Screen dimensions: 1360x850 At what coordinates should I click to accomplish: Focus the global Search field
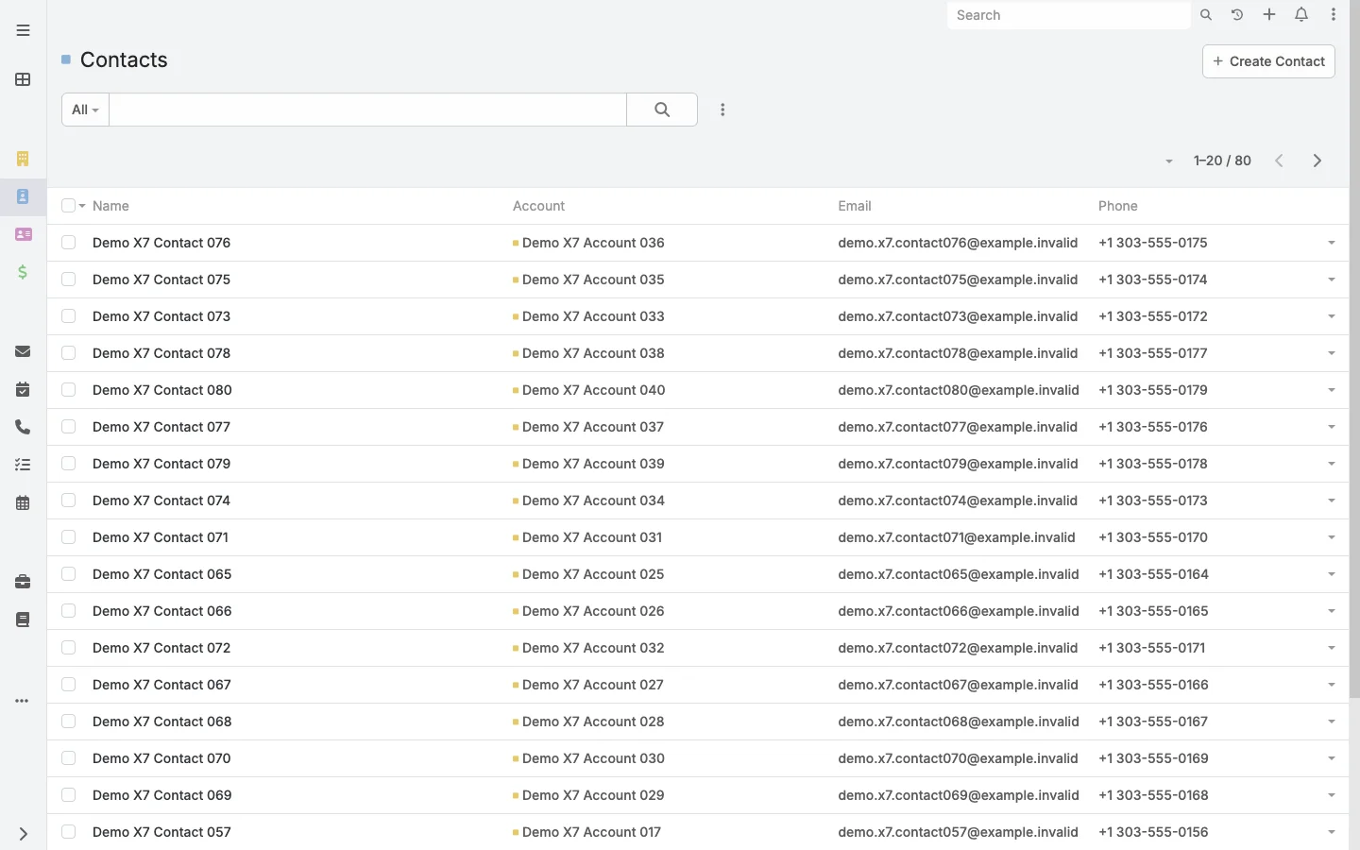[x=1068, y=15]
